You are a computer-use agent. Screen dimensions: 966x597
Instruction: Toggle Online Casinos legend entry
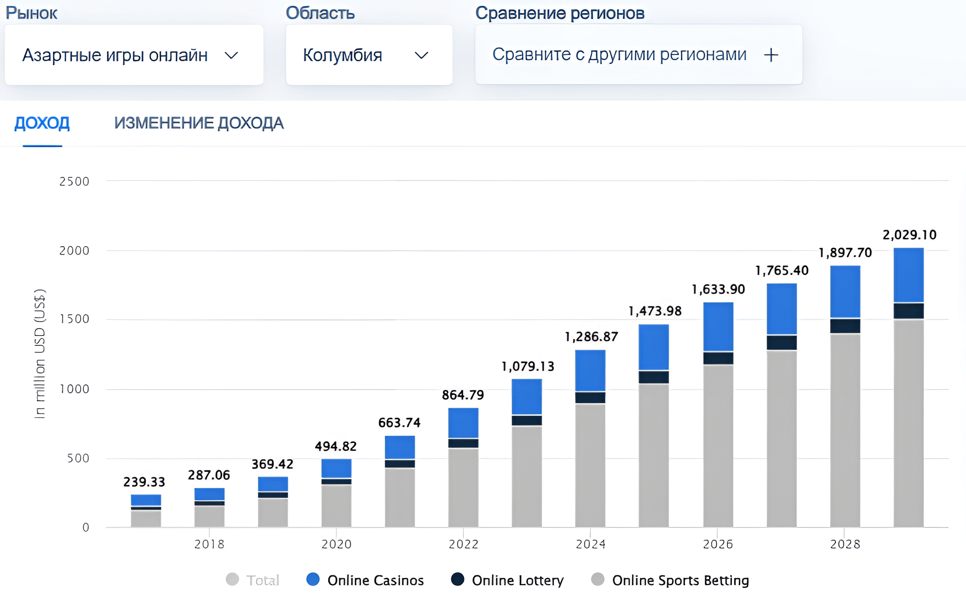click(365, 580)
